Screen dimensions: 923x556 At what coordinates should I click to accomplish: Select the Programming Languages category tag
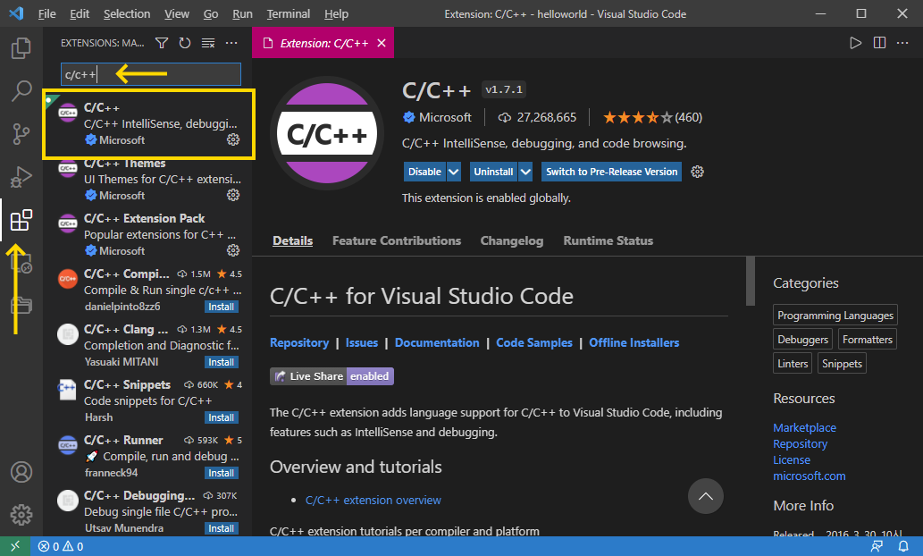click(x=835, y=316)
